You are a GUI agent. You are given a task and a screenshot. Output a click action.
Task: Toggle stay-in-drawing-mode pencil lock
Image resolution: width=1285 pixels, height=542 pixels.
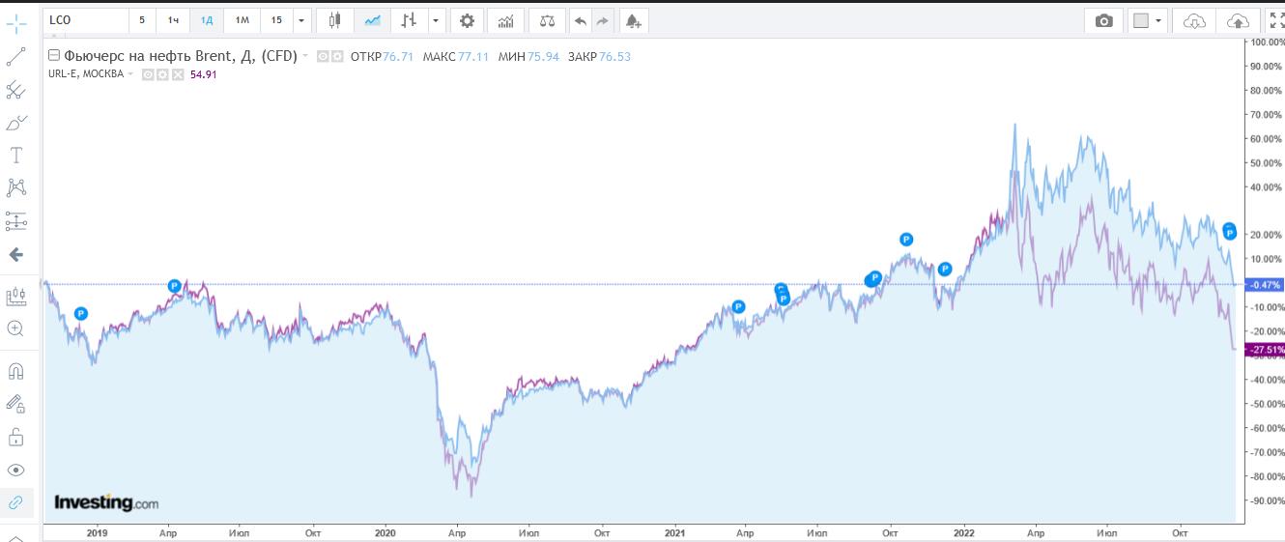pos(16,404)
